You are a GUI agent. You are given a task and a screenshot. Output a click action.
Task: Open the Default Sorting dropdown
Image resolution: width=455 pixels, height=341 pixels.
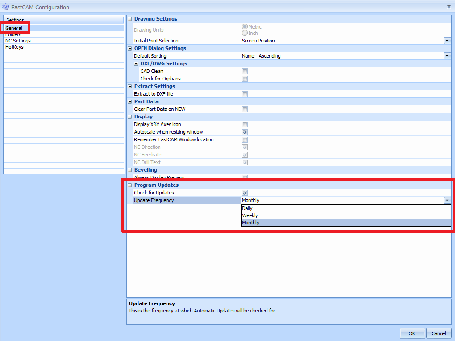447,56
